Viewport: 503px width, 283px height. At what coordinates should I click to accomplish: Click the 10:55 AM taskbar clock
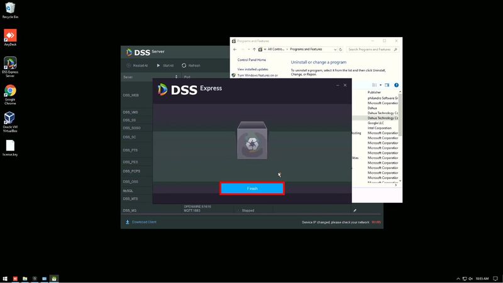[482, 279]
